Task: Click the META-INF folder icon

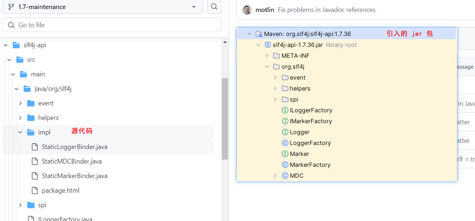Action: coord(276,56)
